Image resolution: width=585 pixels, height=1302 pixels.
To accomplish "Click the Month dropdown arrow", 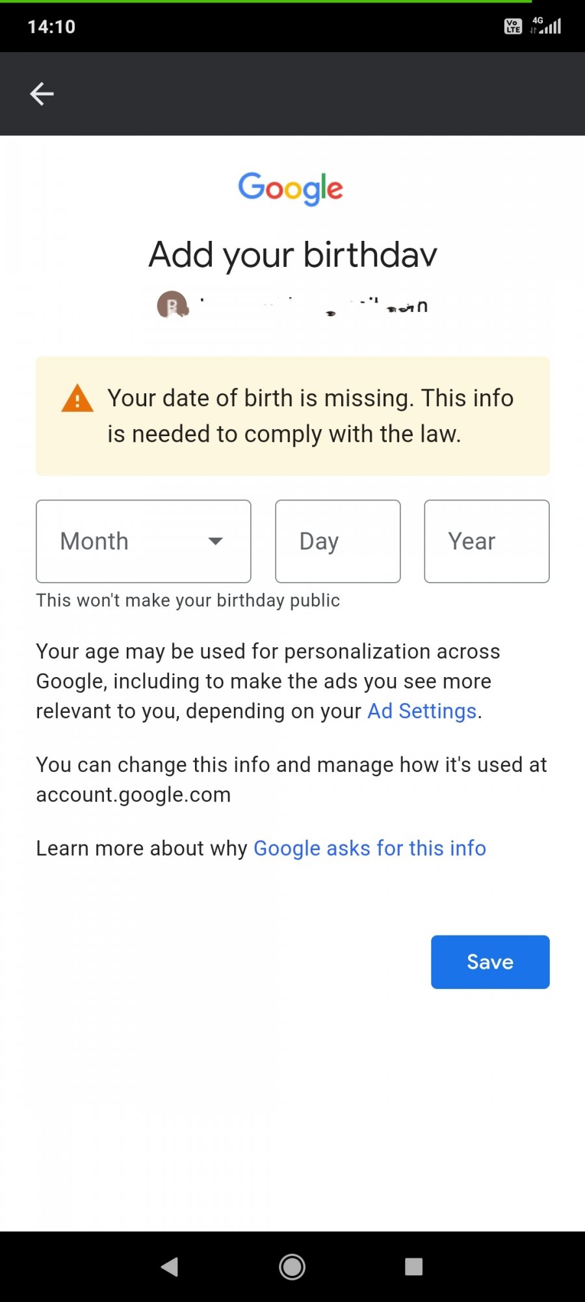I will (x=215, y=541).
